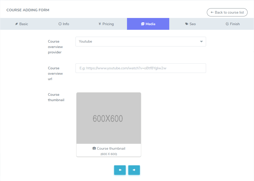Click the 'COURSE ADDING FORM' heading
The image size is (254, 181).
tap(28, 10)
